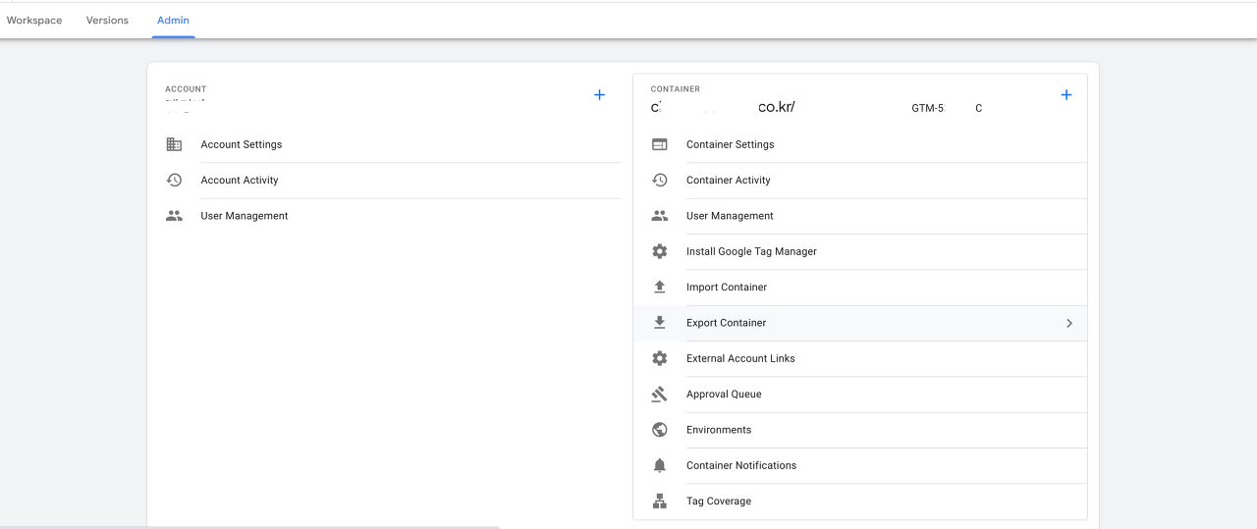Open Container Settings link

point(730,144)
